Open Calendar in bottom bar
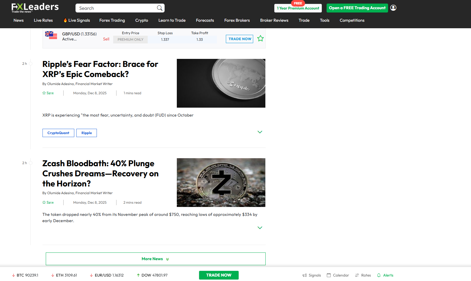Screen dimensions: 471x281 (x=338, y=275)
